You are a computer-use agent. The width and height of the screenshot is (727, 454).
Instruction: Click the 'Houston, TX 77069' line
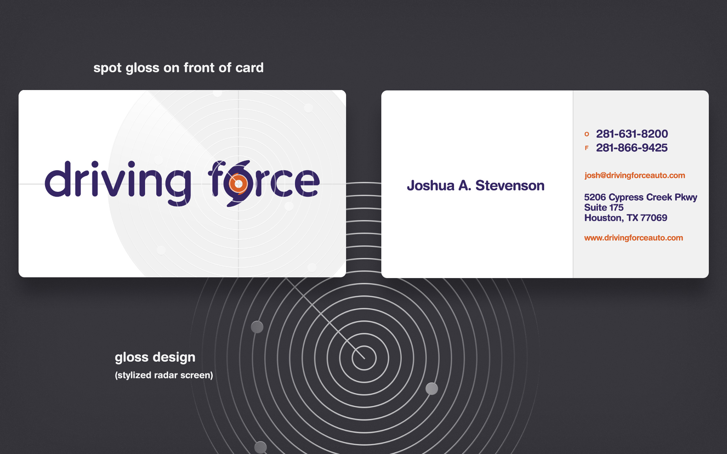[626, 218]
